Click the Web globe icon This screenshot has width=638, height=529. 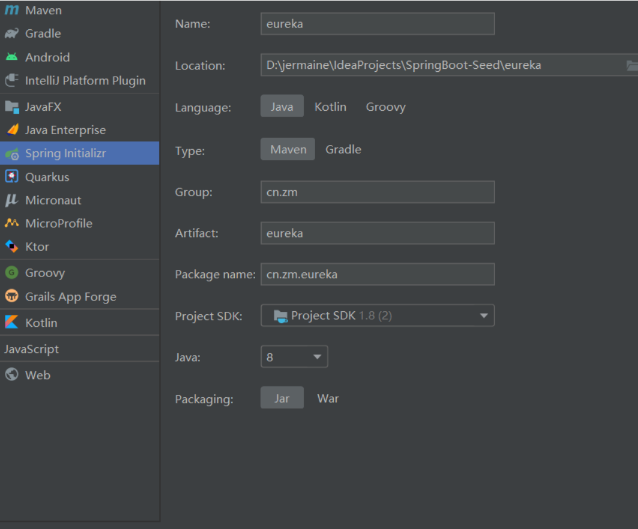(x=12, y=374)
